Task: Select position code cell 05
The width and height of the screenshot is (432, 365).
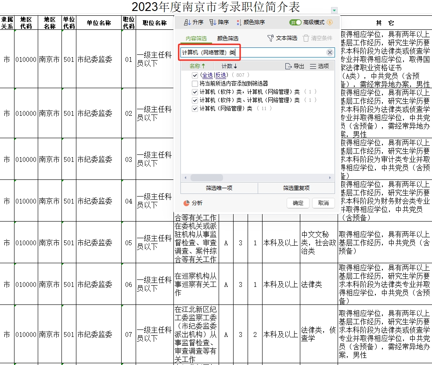Action: click(x=128, y=243)
